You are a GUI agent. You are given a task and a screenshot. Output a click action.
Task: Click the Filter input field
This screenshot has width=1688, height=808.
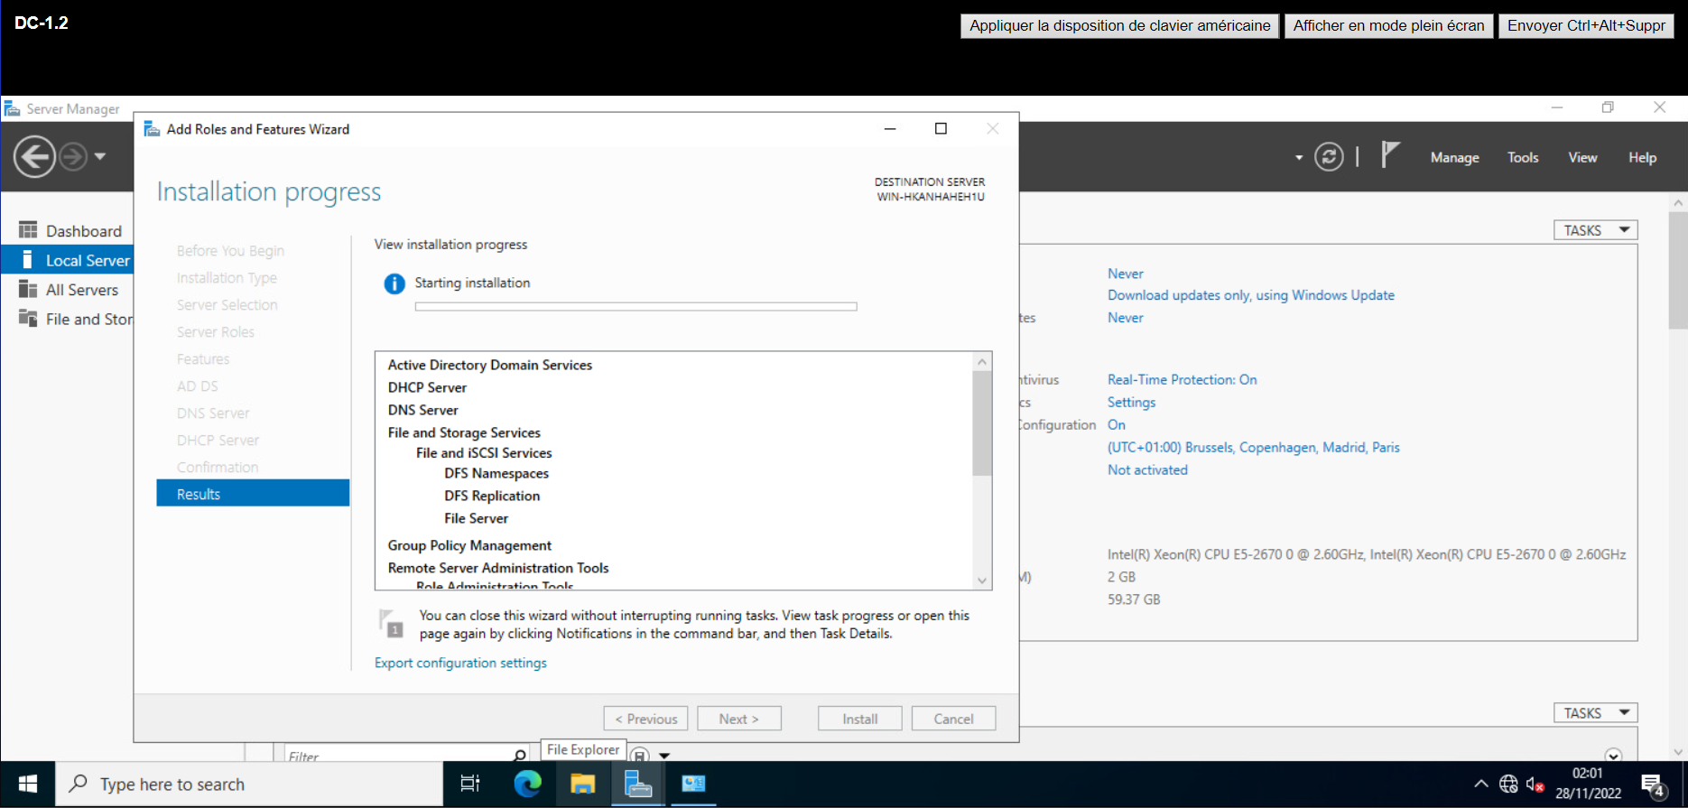point(397,755)
